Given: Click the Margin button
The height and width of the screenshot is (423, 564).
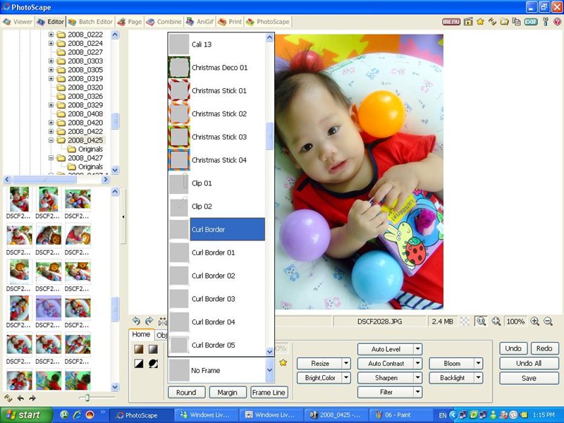Looking at the screenshot, I should pyautogui.click(x=227, y=393).
